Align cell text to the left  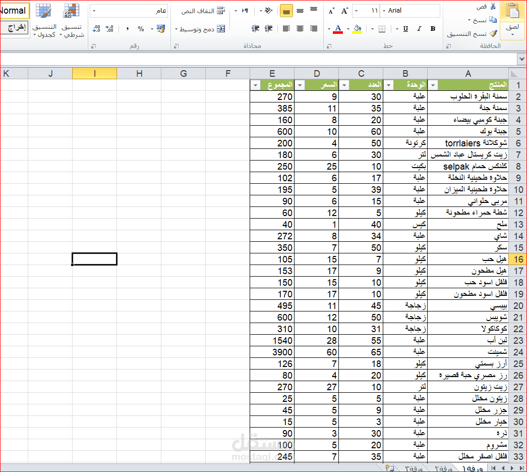(286, 29)
